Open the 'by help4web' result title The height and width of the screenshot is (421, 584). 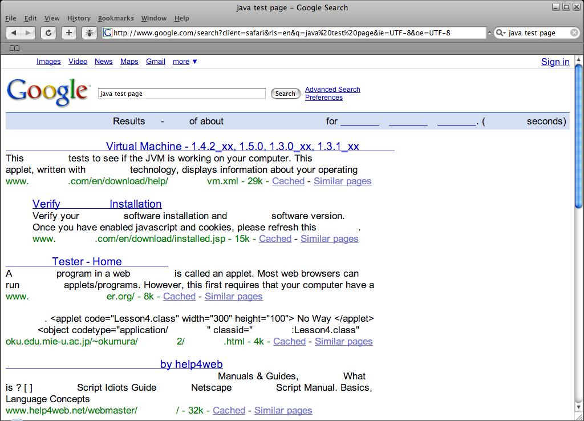(114, 364)
